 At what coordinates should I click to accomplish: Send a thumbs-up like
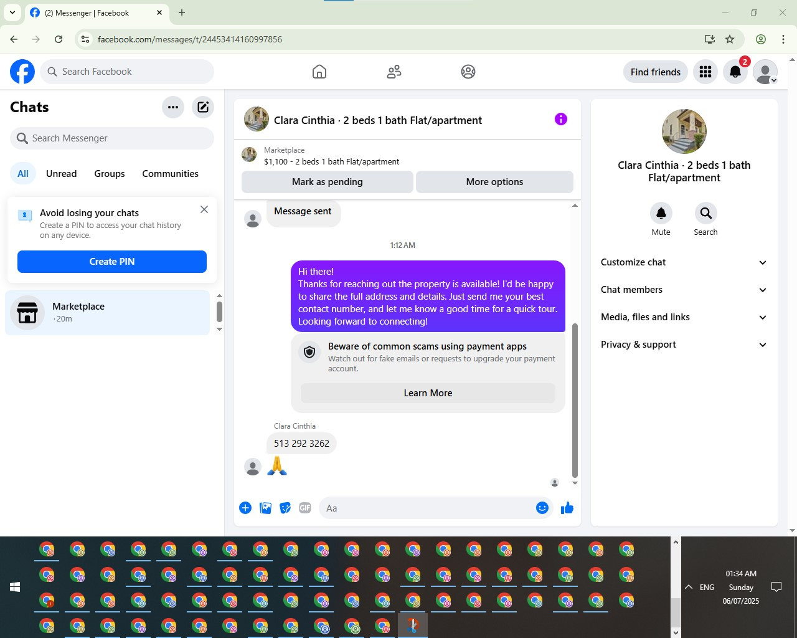pyautogui.click(x=567, y=508)
